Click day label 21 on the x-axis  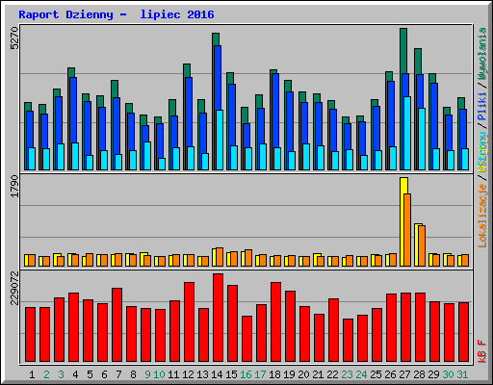318,374
